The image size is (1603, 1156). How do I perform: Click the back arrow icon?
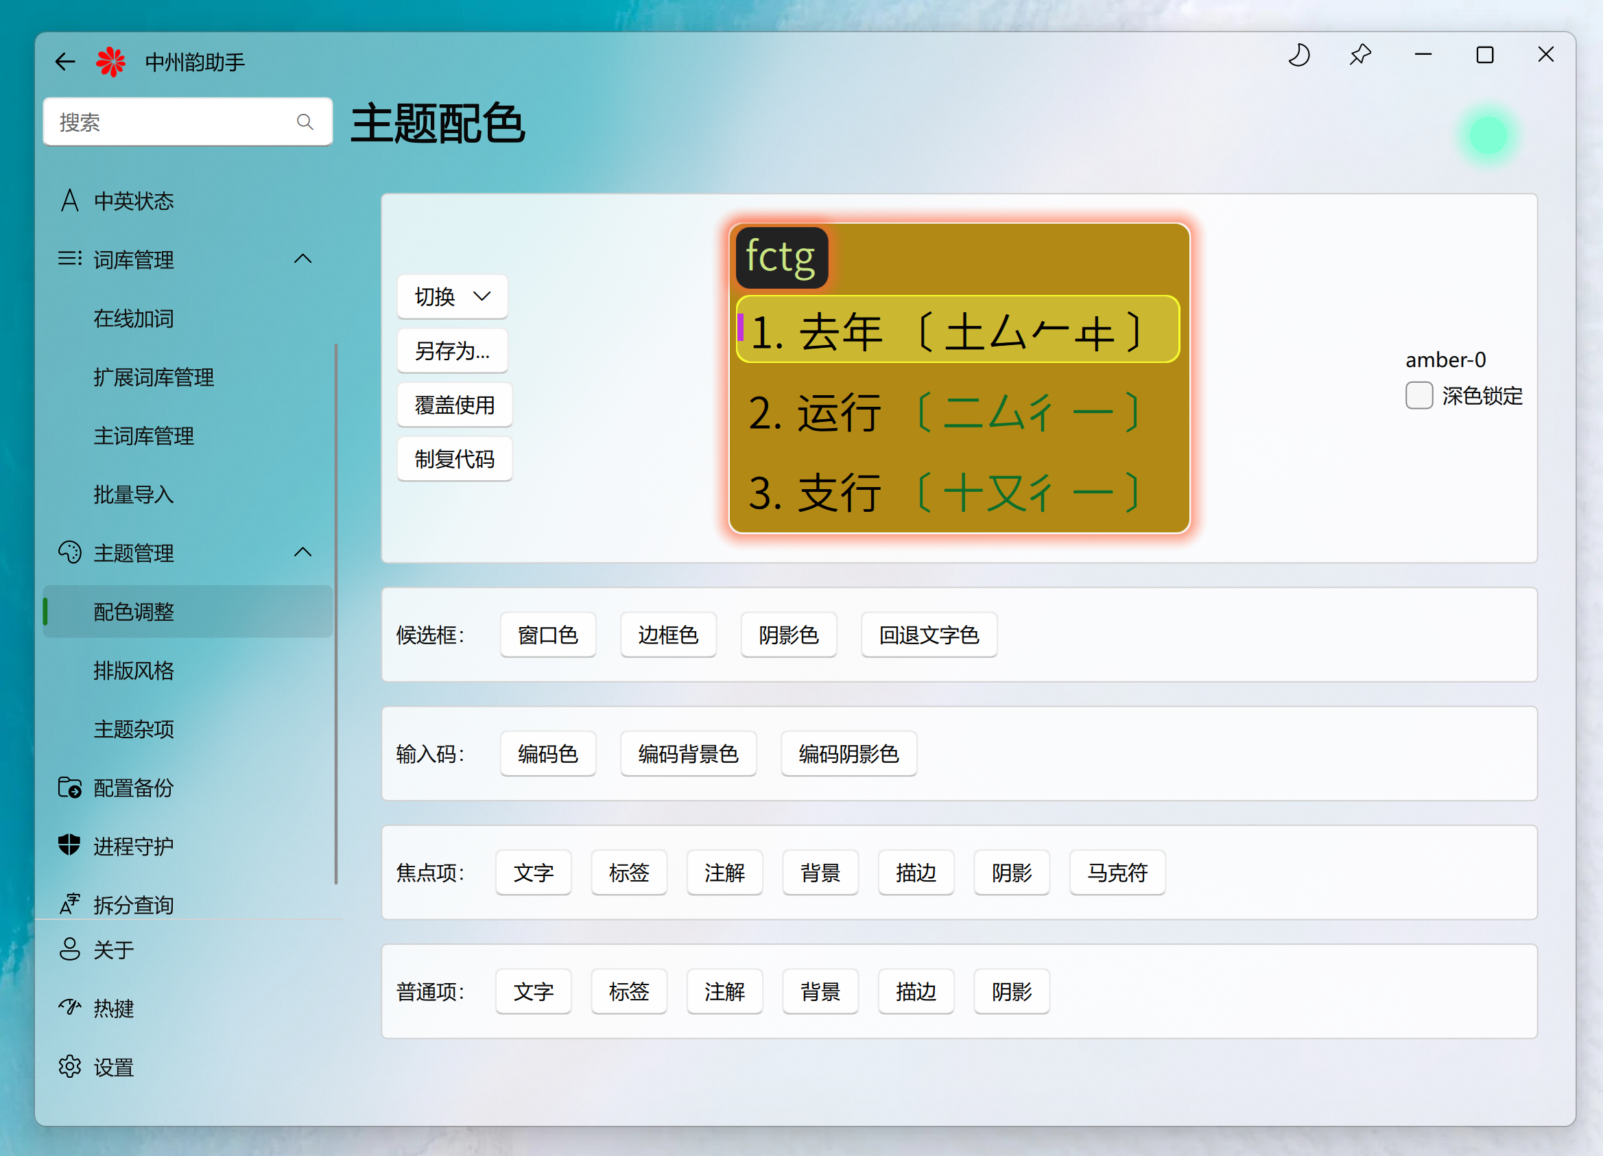[x=65, y=62]
